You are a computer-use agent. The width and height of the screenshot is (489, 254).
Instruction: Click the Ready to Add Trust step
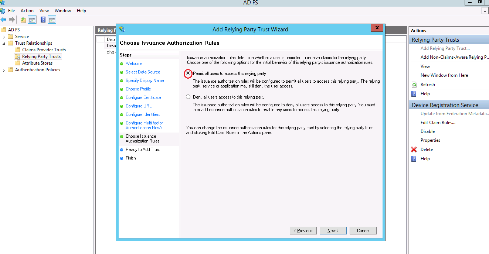click(x=143, y=150)
